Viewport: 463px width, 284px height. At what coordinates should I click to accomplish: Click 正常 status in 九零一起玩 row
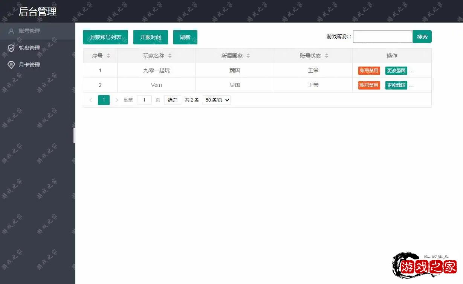(x=313, y=70)
